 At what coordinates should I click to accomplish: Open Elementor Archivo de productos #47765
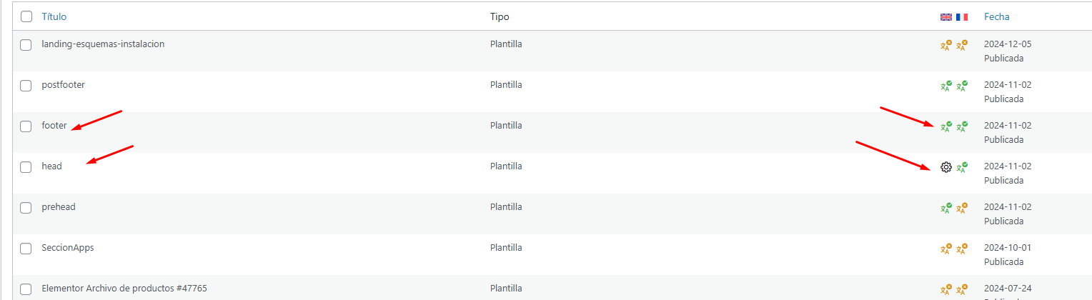[x=124, y=288]
